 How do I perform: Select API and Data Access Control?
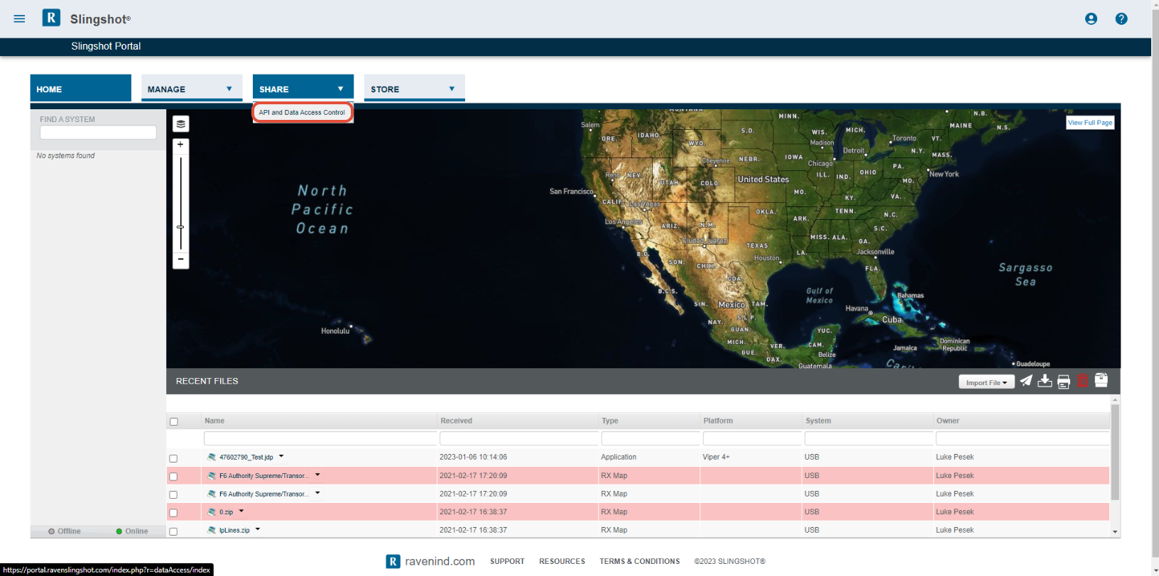pyautogui.click(x=302, y=113)
